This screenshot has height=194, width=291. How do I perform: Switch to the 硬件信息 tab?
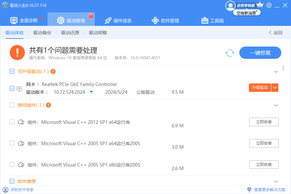pyautogui.click(x=118, y=21)
